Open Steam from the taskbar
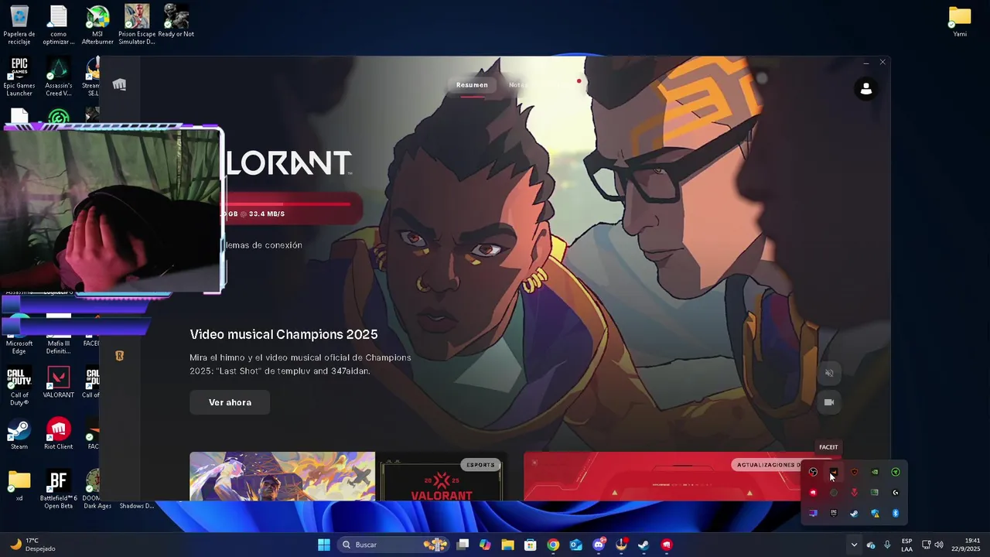This screenshot has height=557, width=990. [643, 545]
